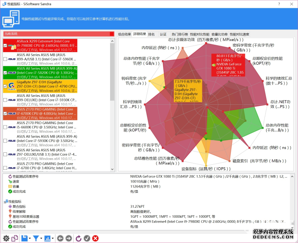Click the system list scrollbar thumb

(112, 72)
